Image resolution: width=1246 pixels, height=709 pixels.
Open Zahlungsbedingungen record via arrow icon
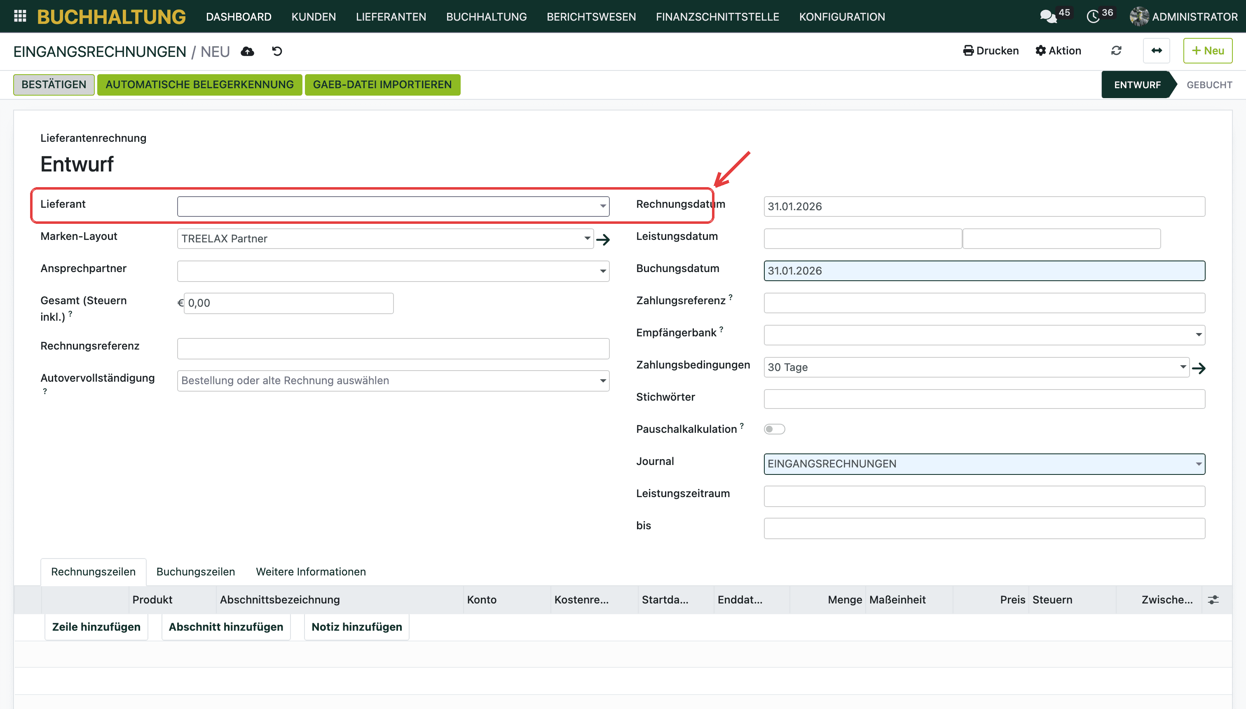point(1199,368)
